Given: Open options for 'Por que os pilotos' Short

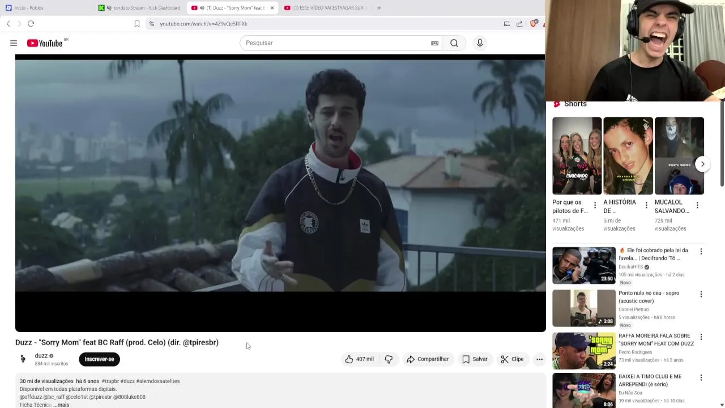Looking at the screenshot, I should pyautogui.click(x=595, y=206).
